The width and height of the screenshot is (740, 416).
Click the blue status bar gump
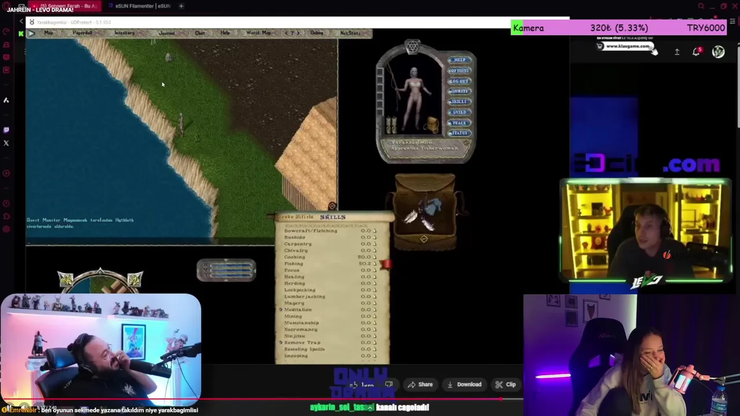click(227, 270)
